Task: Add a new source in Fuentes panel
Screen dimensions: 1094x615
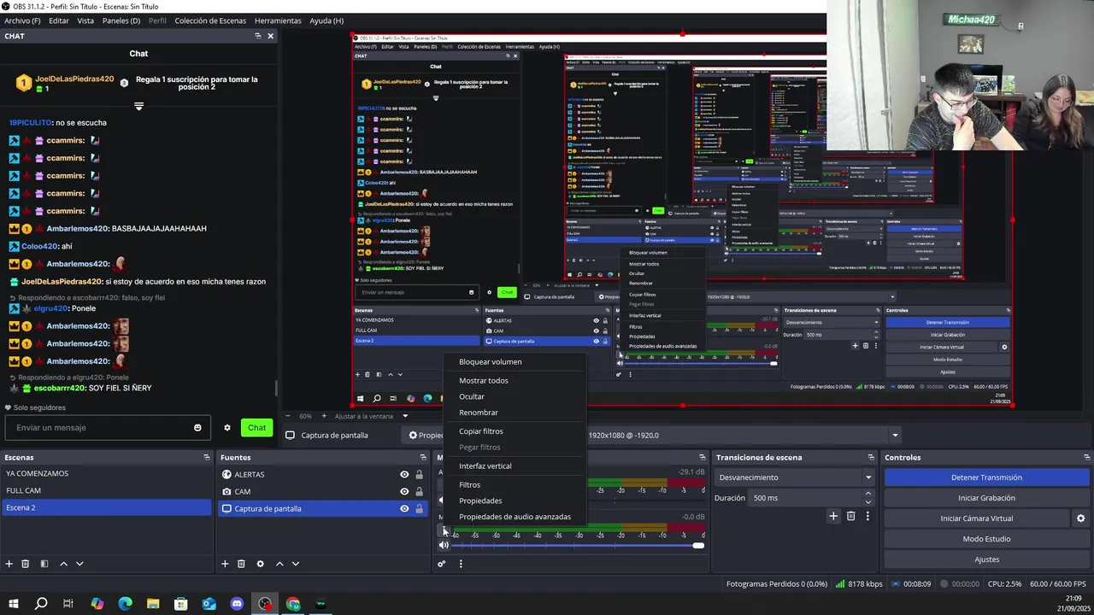Action: (x=225, y=564)
